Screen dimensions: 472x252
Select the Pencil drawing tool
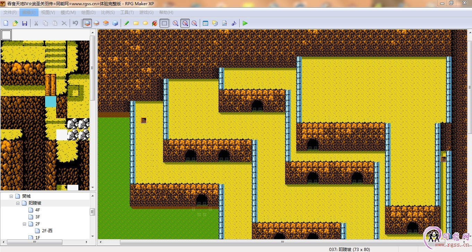tap(127, 23)
